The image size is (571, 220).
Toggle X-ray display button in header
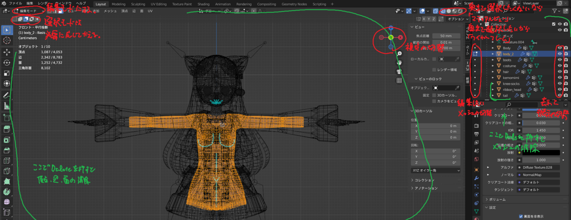pyautogui.click(x=435, y=10)
